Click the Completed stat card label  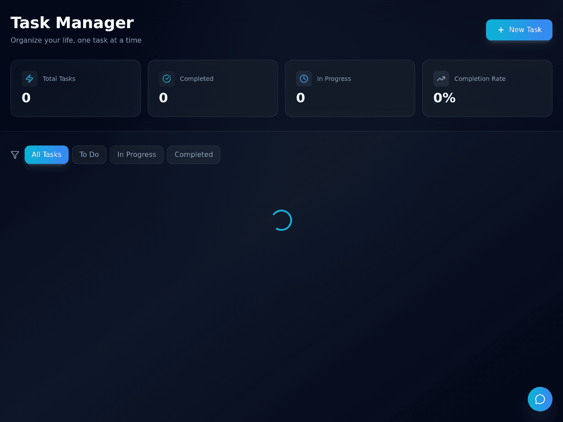coord(197,79)
